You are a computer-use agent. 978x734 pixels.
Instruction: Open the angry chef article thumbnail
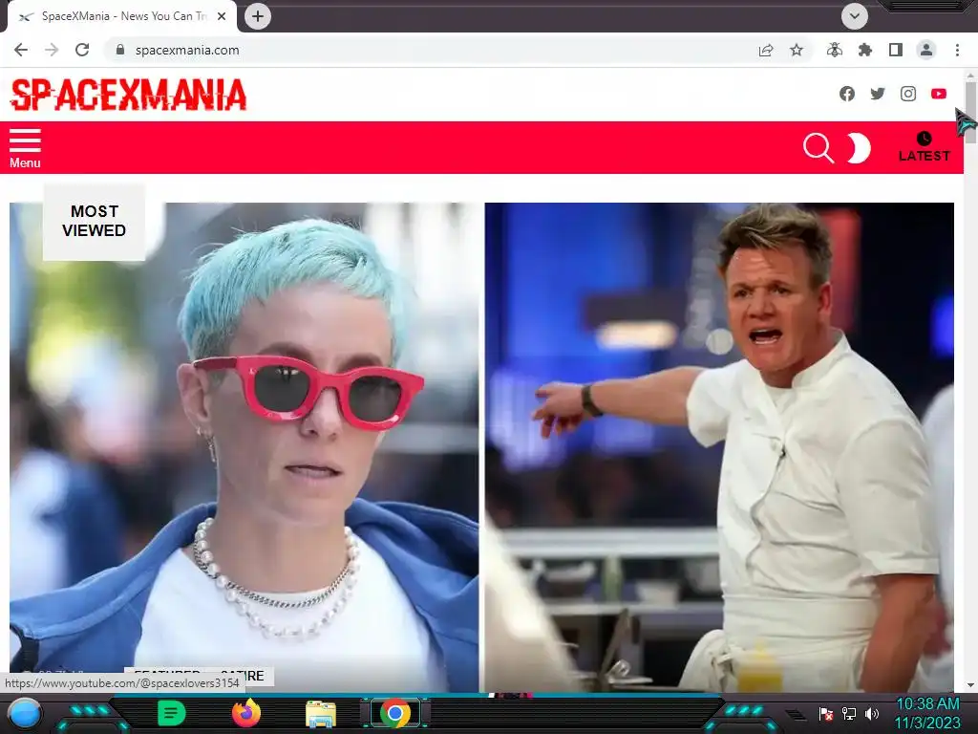point(719,447)
